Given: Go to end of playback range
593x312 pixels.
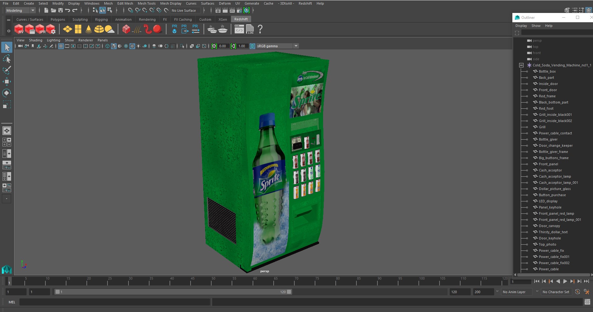Looking at the screenshot, I should click(586, 281).
